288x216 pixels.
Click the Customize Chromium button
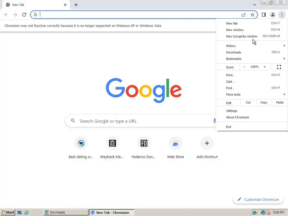(258, 199)
